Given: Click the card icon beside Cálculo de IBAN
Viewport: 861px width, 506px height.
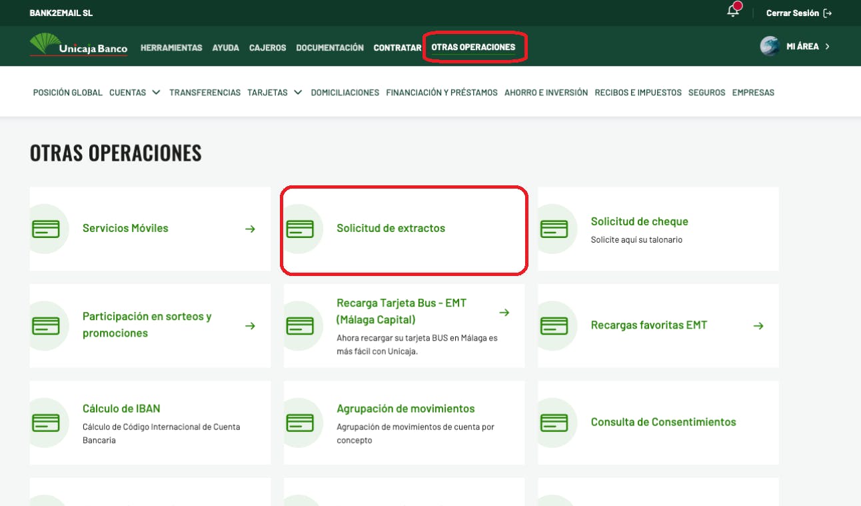Looking at the screenshot, I should 46,423.
